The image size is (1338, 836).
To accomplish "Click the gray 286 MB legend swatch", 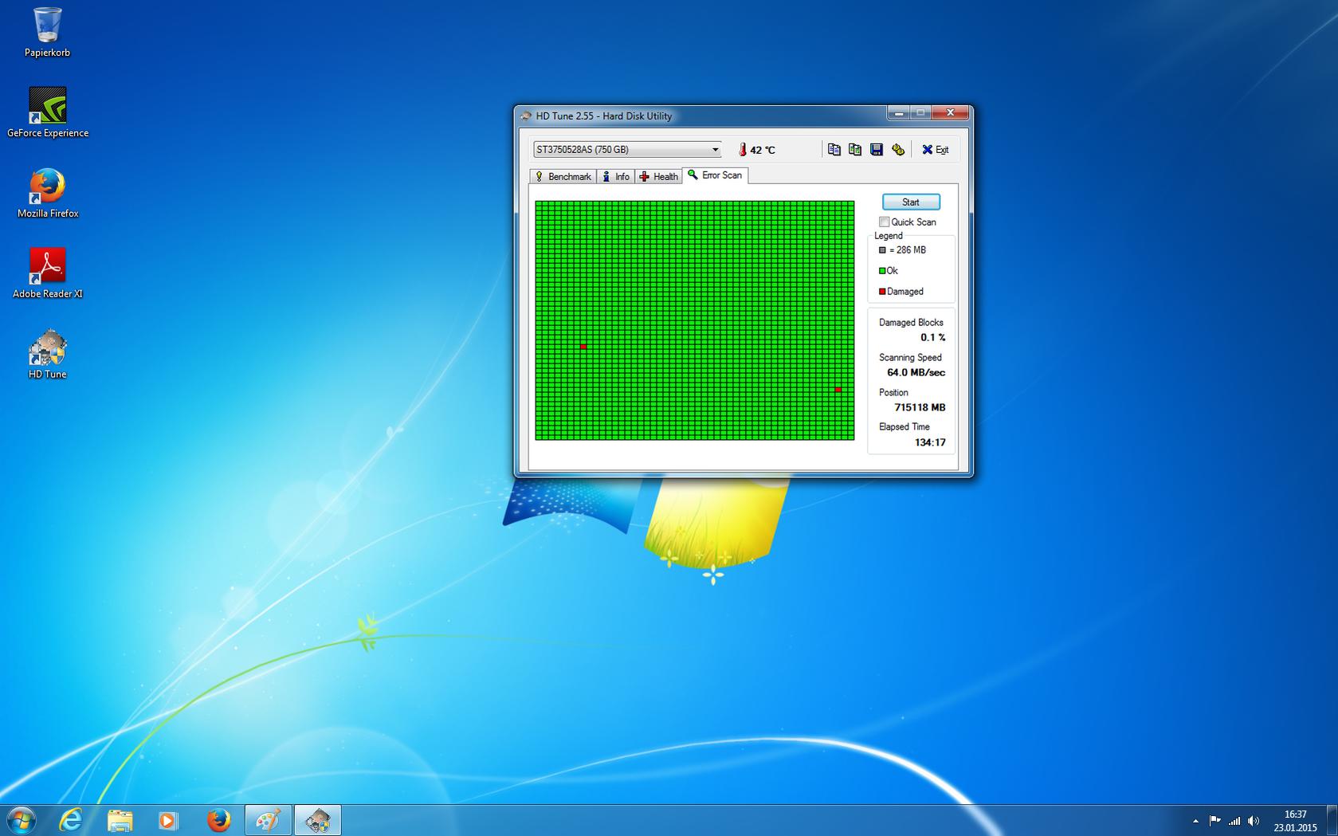I will click(882, 250).
